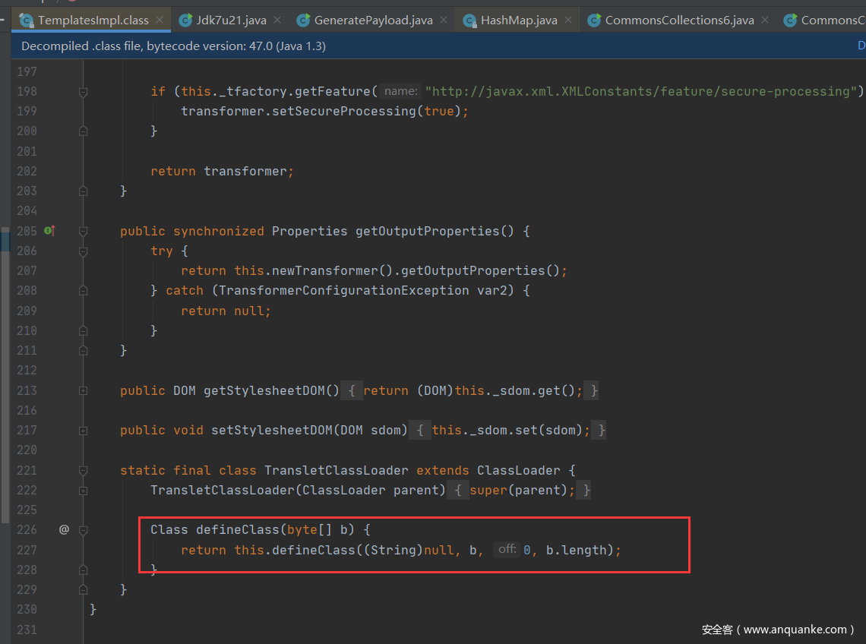Close the Jdk7u21.java tab
866x644 pixels.
277,21
